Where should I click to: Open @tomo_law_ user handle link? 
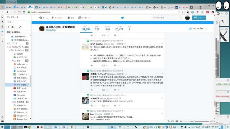point(110,44)
